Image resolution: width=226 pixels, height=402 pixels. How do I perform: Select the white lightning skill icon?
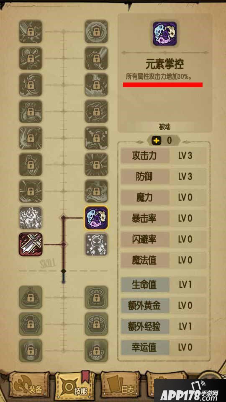coord(31,218)
